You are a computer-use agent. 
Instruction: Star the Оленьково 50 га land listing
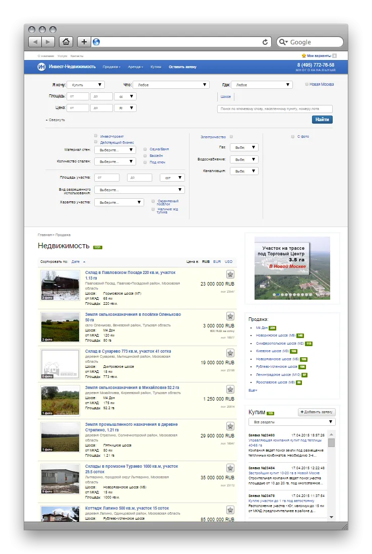(x=230, y=316)
